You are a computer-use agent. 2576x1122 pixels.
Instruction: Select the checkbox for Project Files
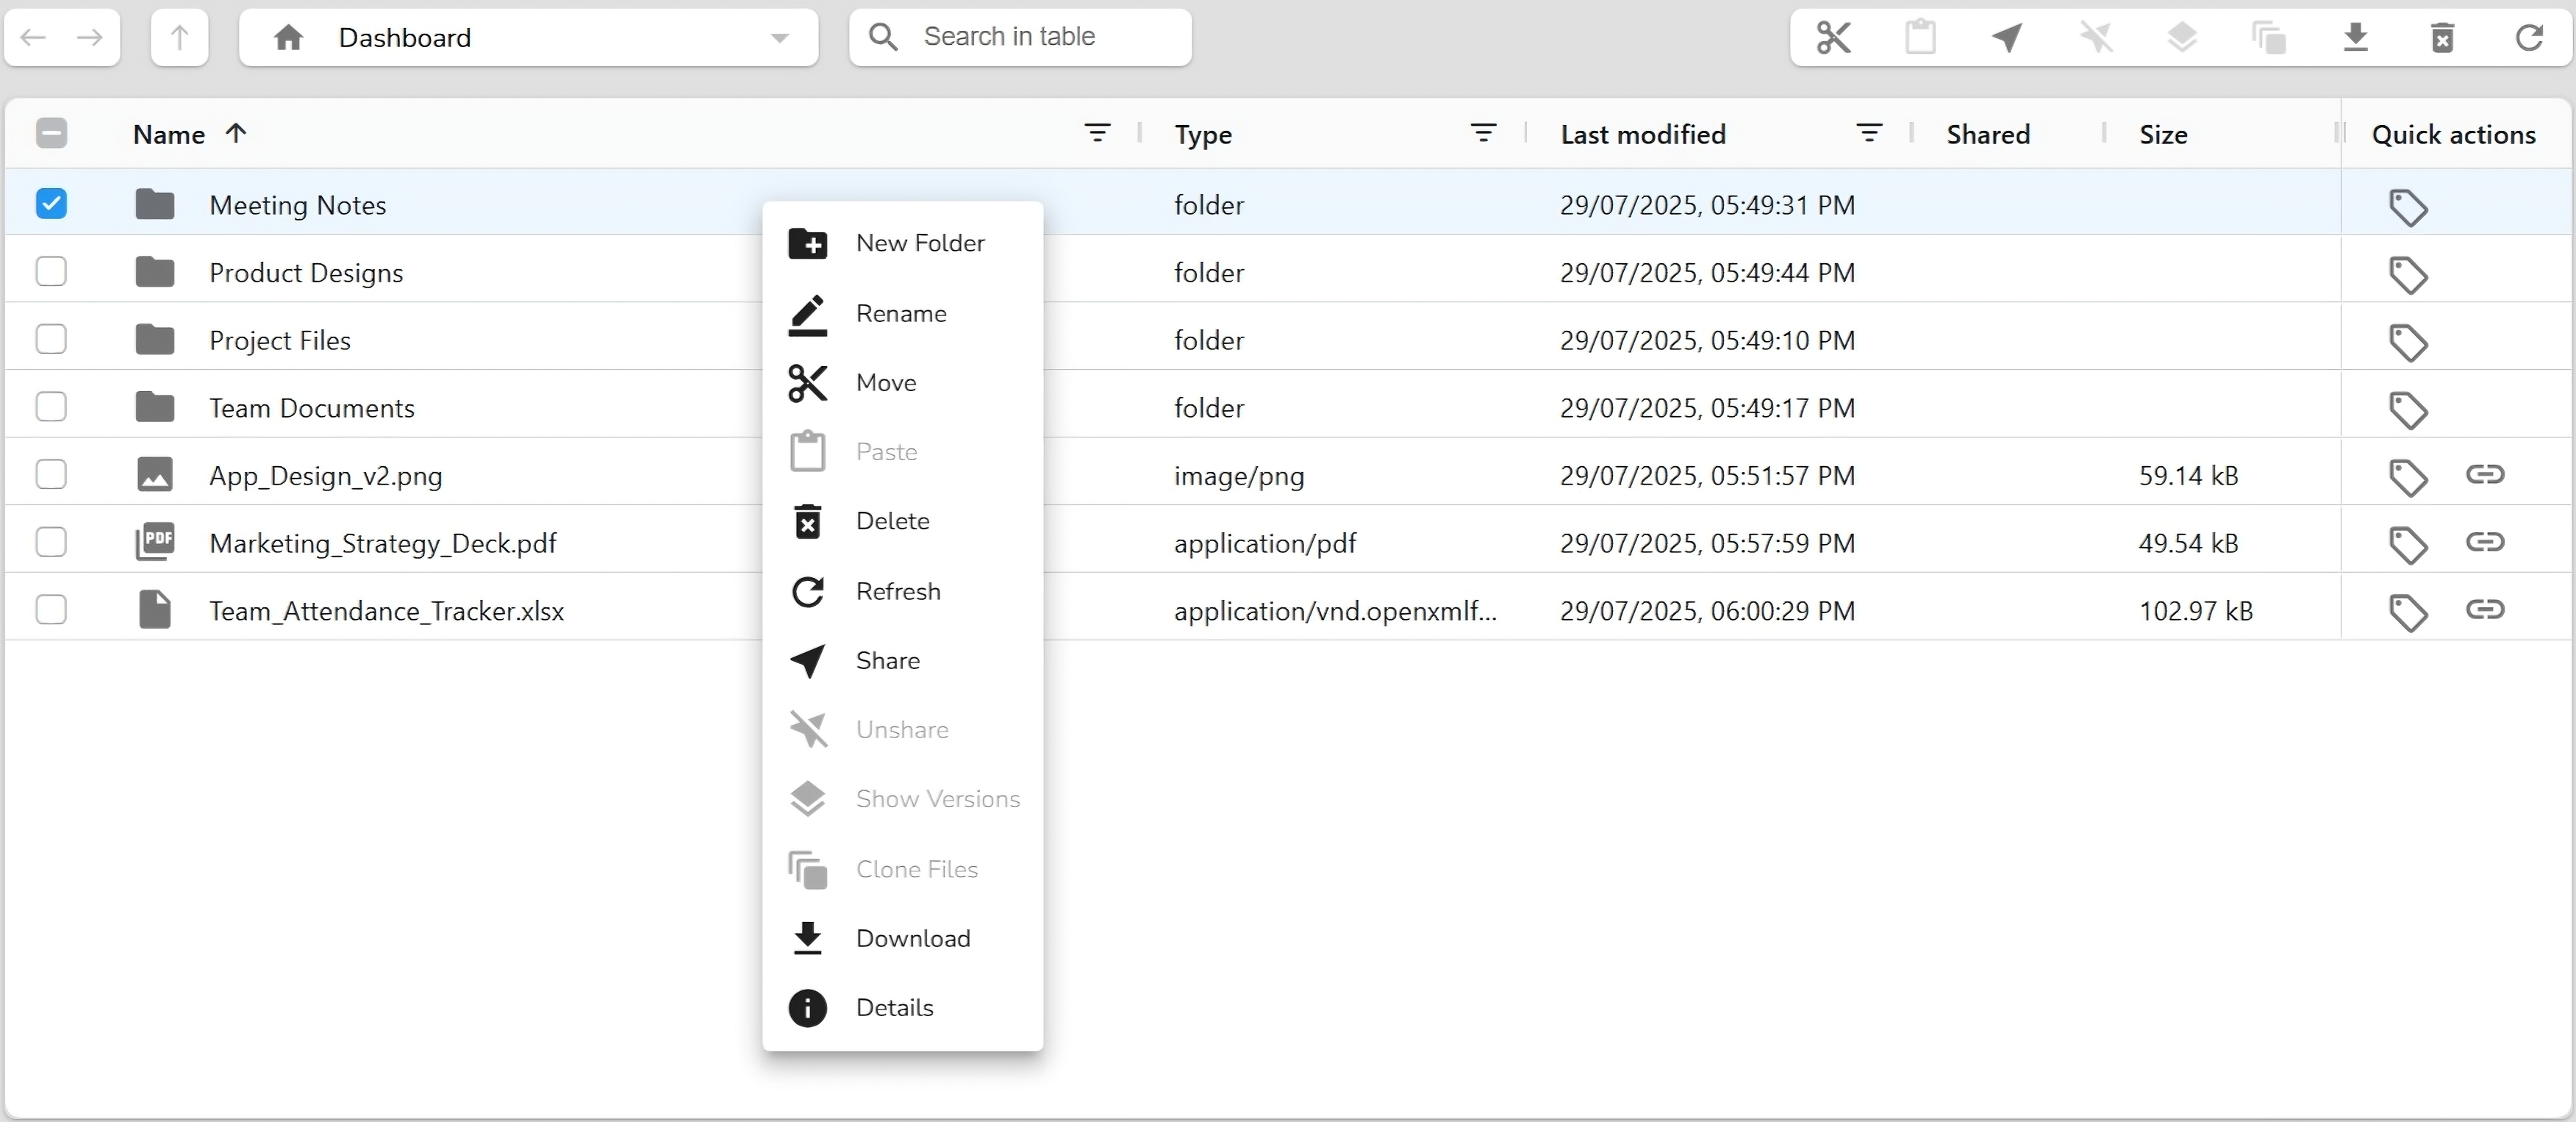tap(51, 339)
